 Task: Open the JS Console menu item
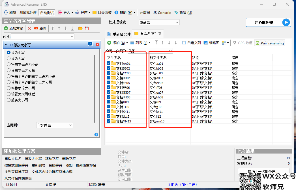coord(162,13)
